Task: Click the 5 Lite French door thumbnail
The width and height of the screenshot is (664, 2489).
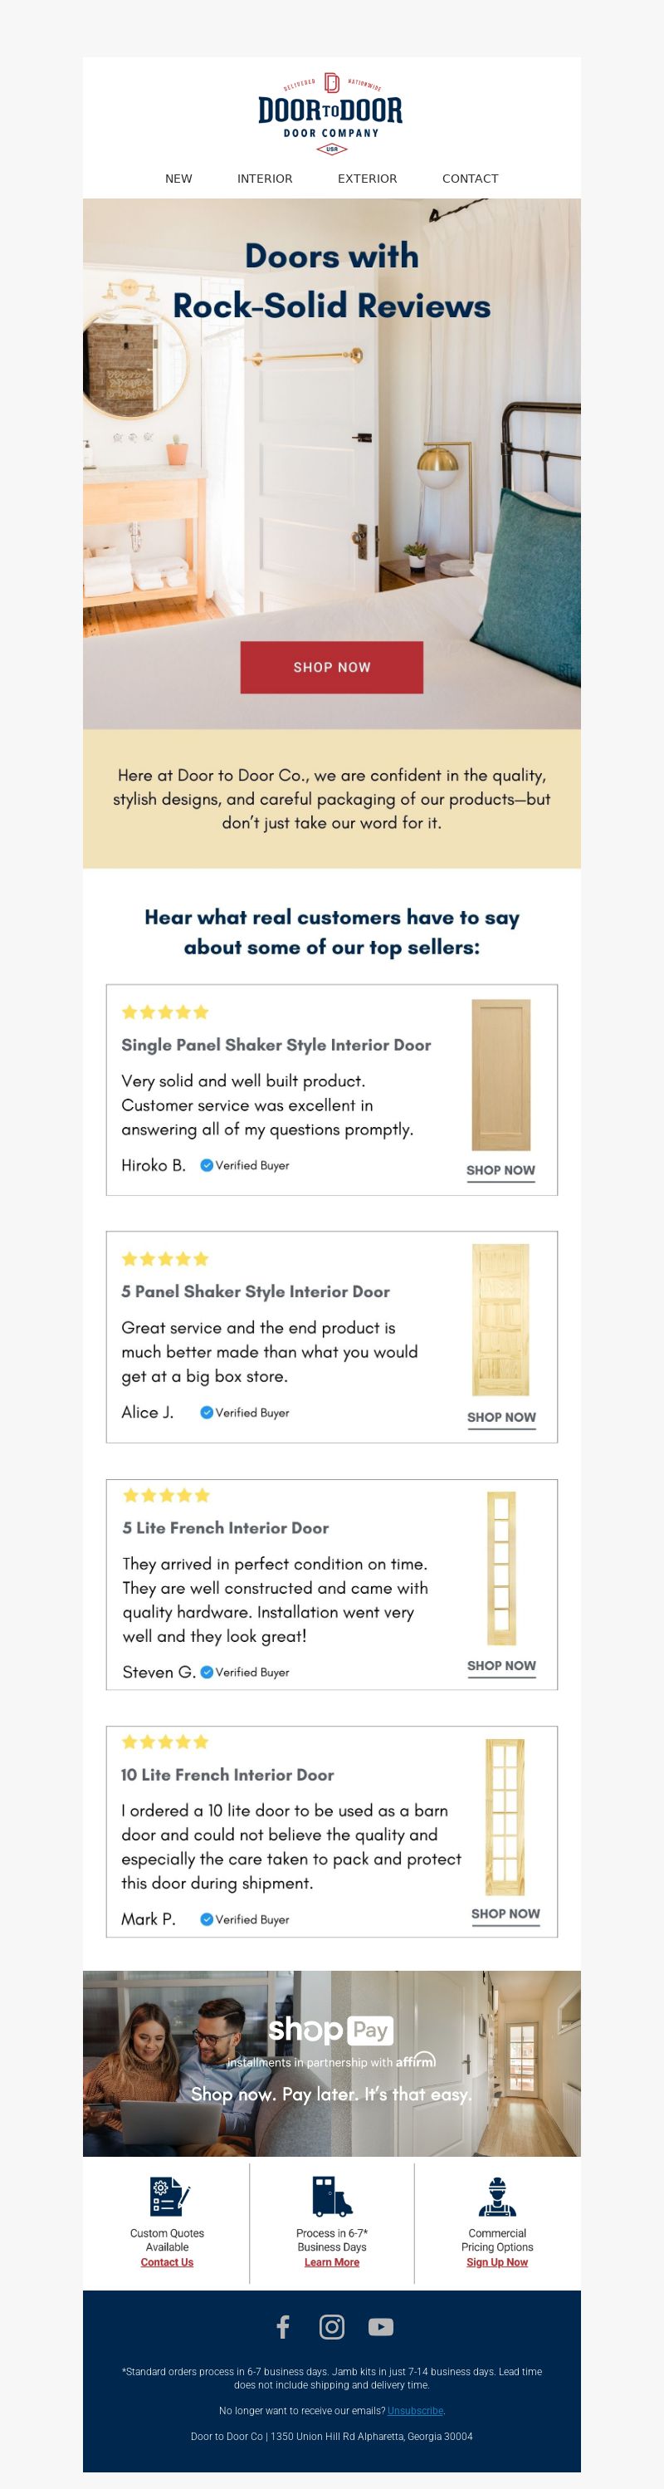Action: pos(502,1567)
